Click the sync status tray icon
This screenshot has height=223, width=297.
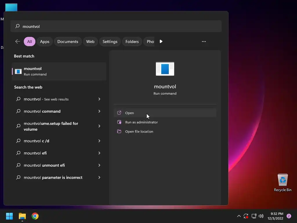(x=246, y=216)
